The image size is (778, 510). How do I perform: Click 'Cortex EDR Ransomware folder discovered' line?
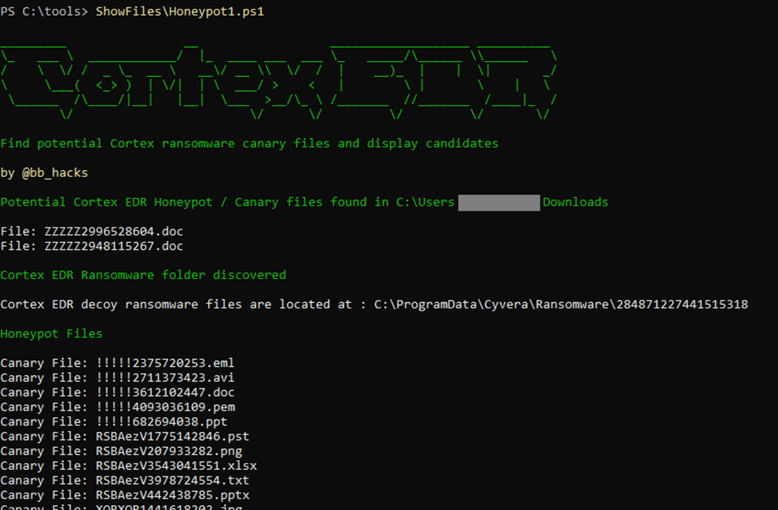(143, 275)
